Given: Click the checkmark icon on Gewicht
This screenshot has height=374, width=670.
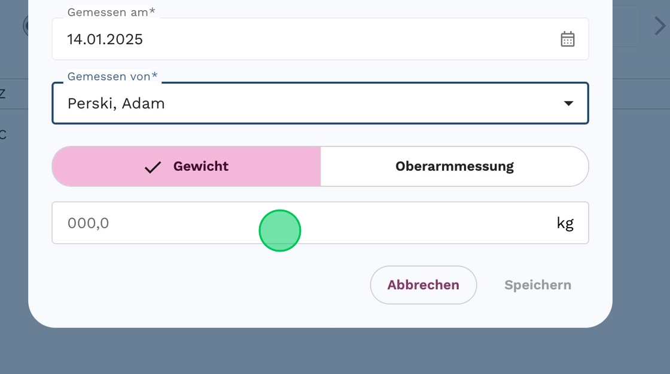Looking at the screenshot, I should point(153,167).
